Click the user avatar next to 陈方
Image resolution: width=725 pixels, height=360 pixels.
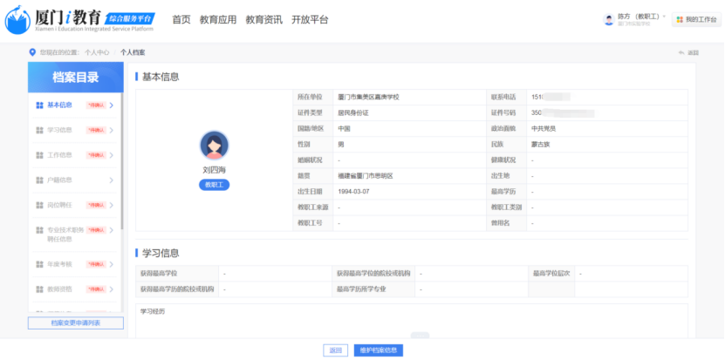608,19
